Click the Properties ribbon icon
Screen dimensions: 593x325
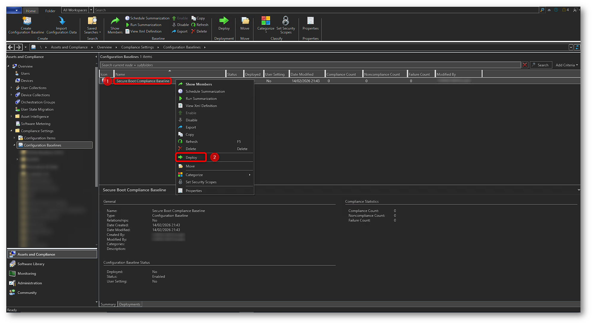(310, 21)
